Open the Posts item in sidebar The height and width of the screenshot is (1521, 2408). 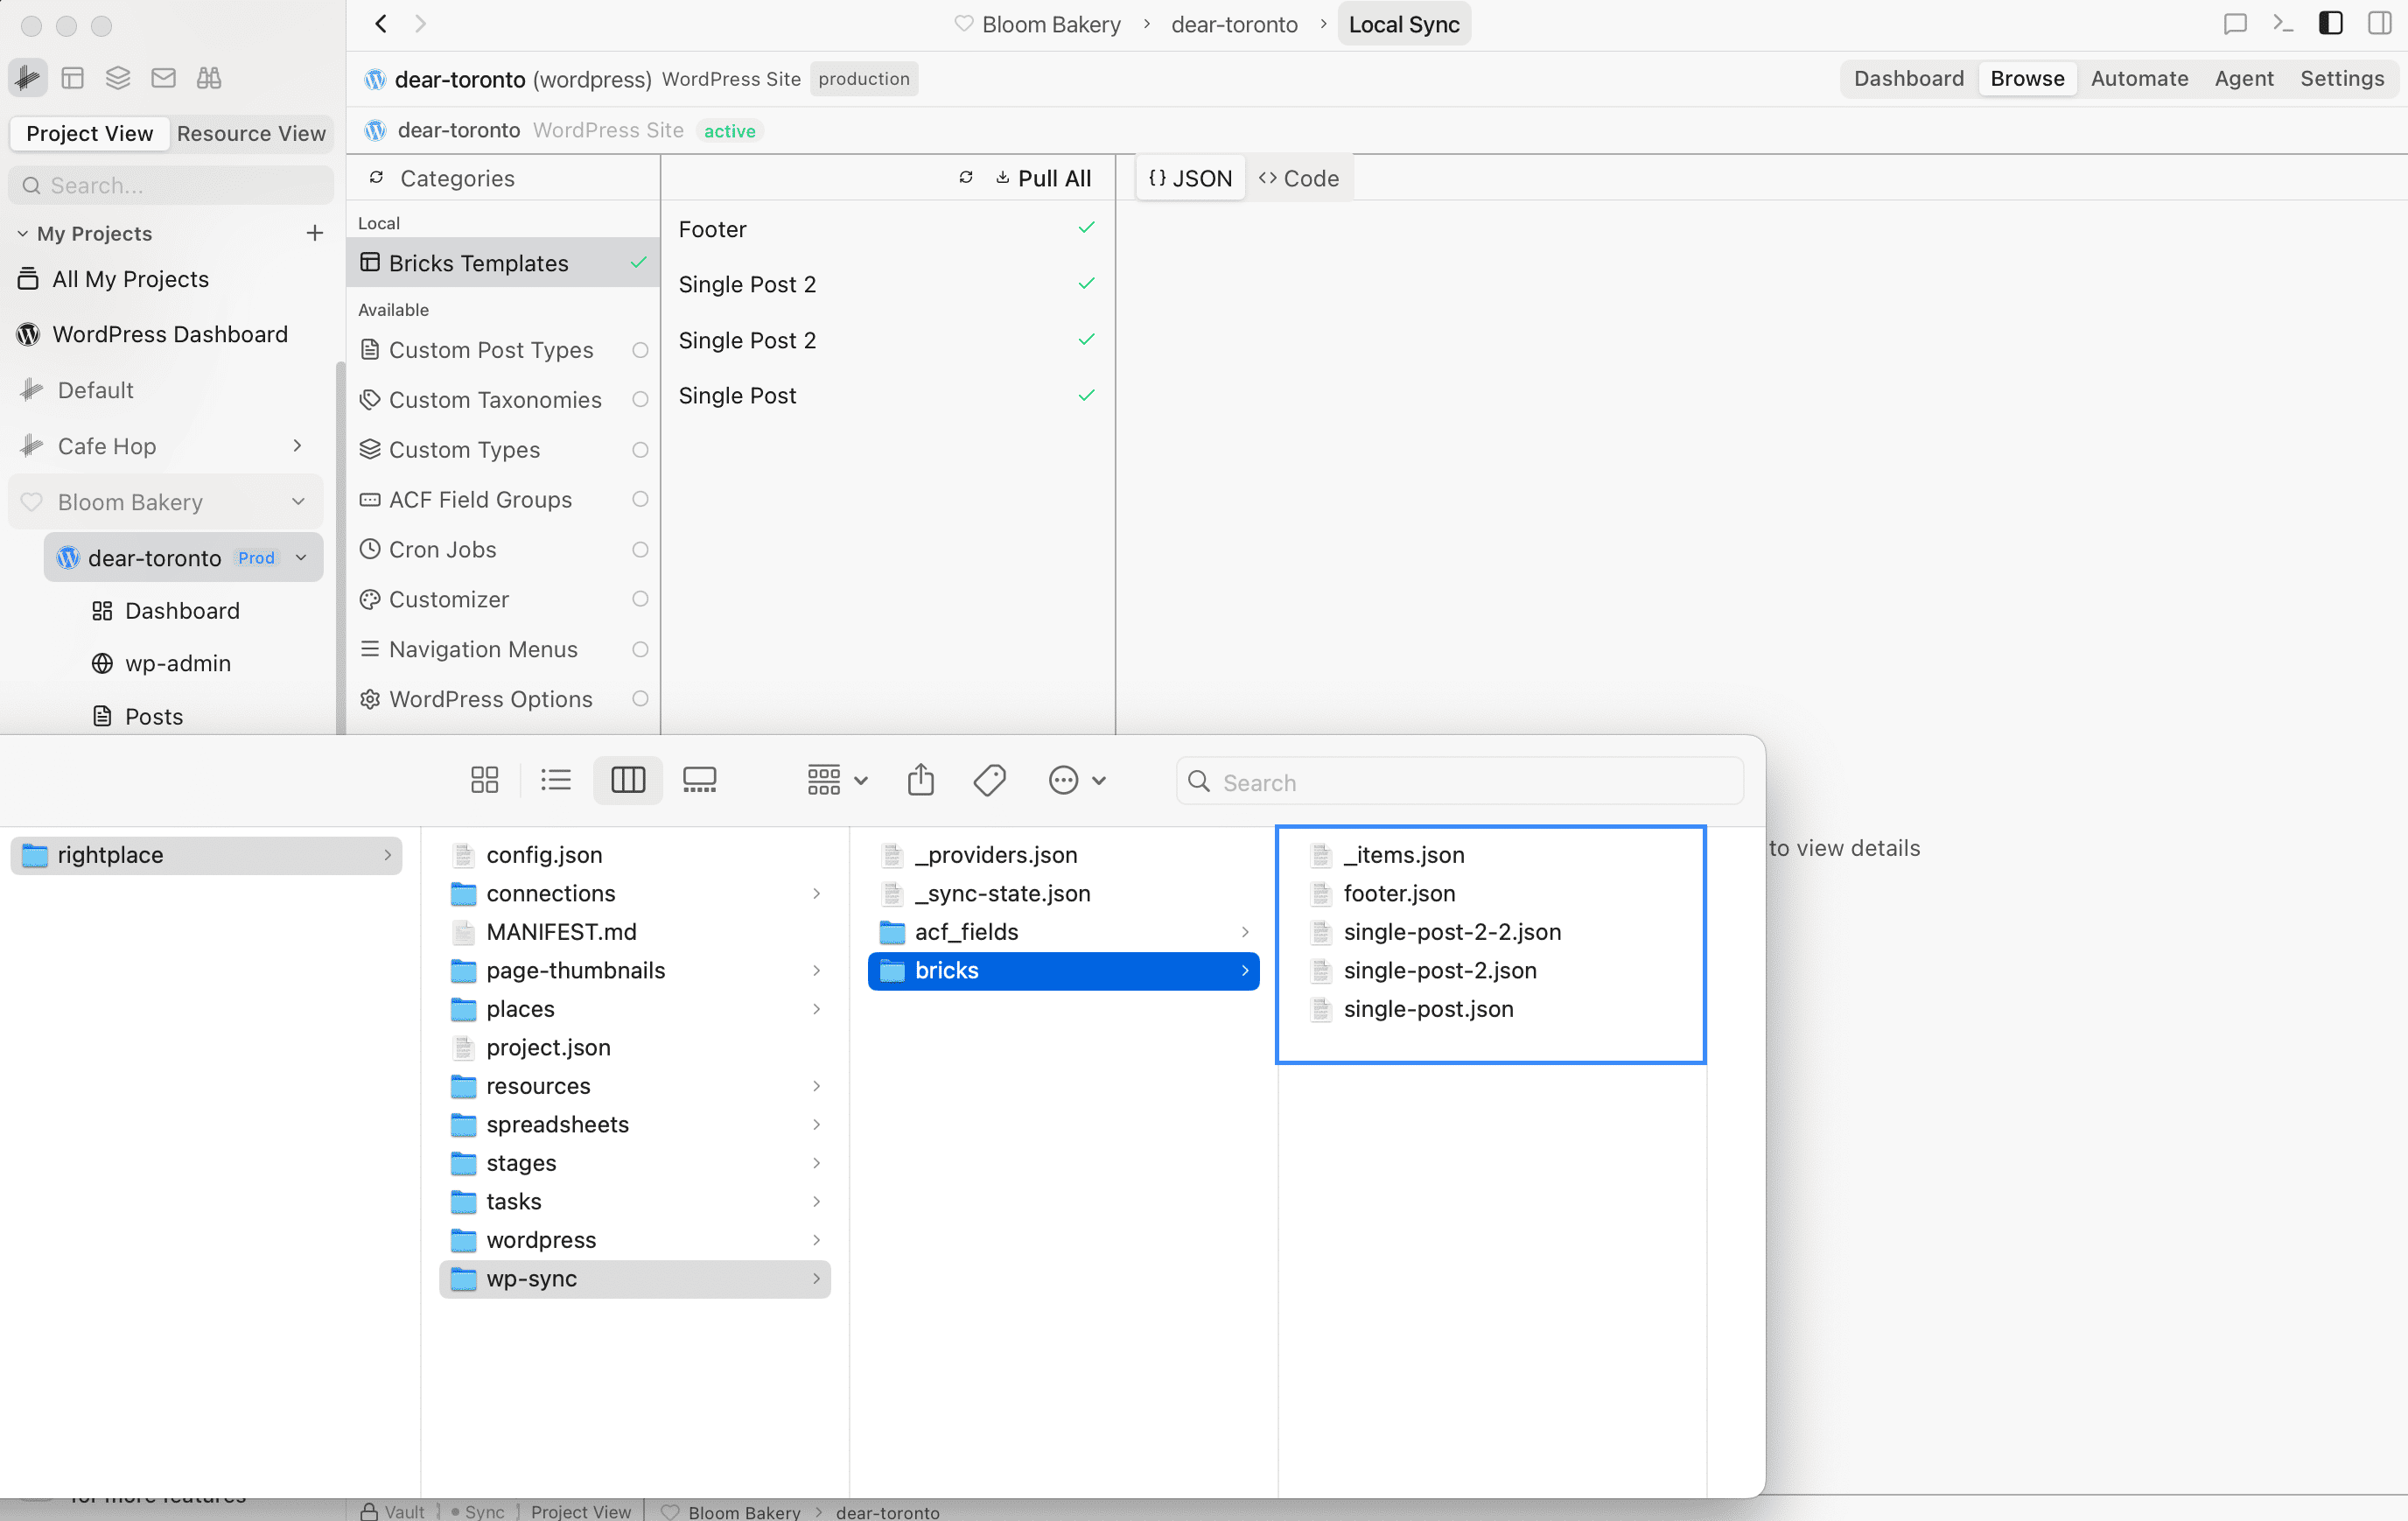pyautogui.click(x=139, y=716)
